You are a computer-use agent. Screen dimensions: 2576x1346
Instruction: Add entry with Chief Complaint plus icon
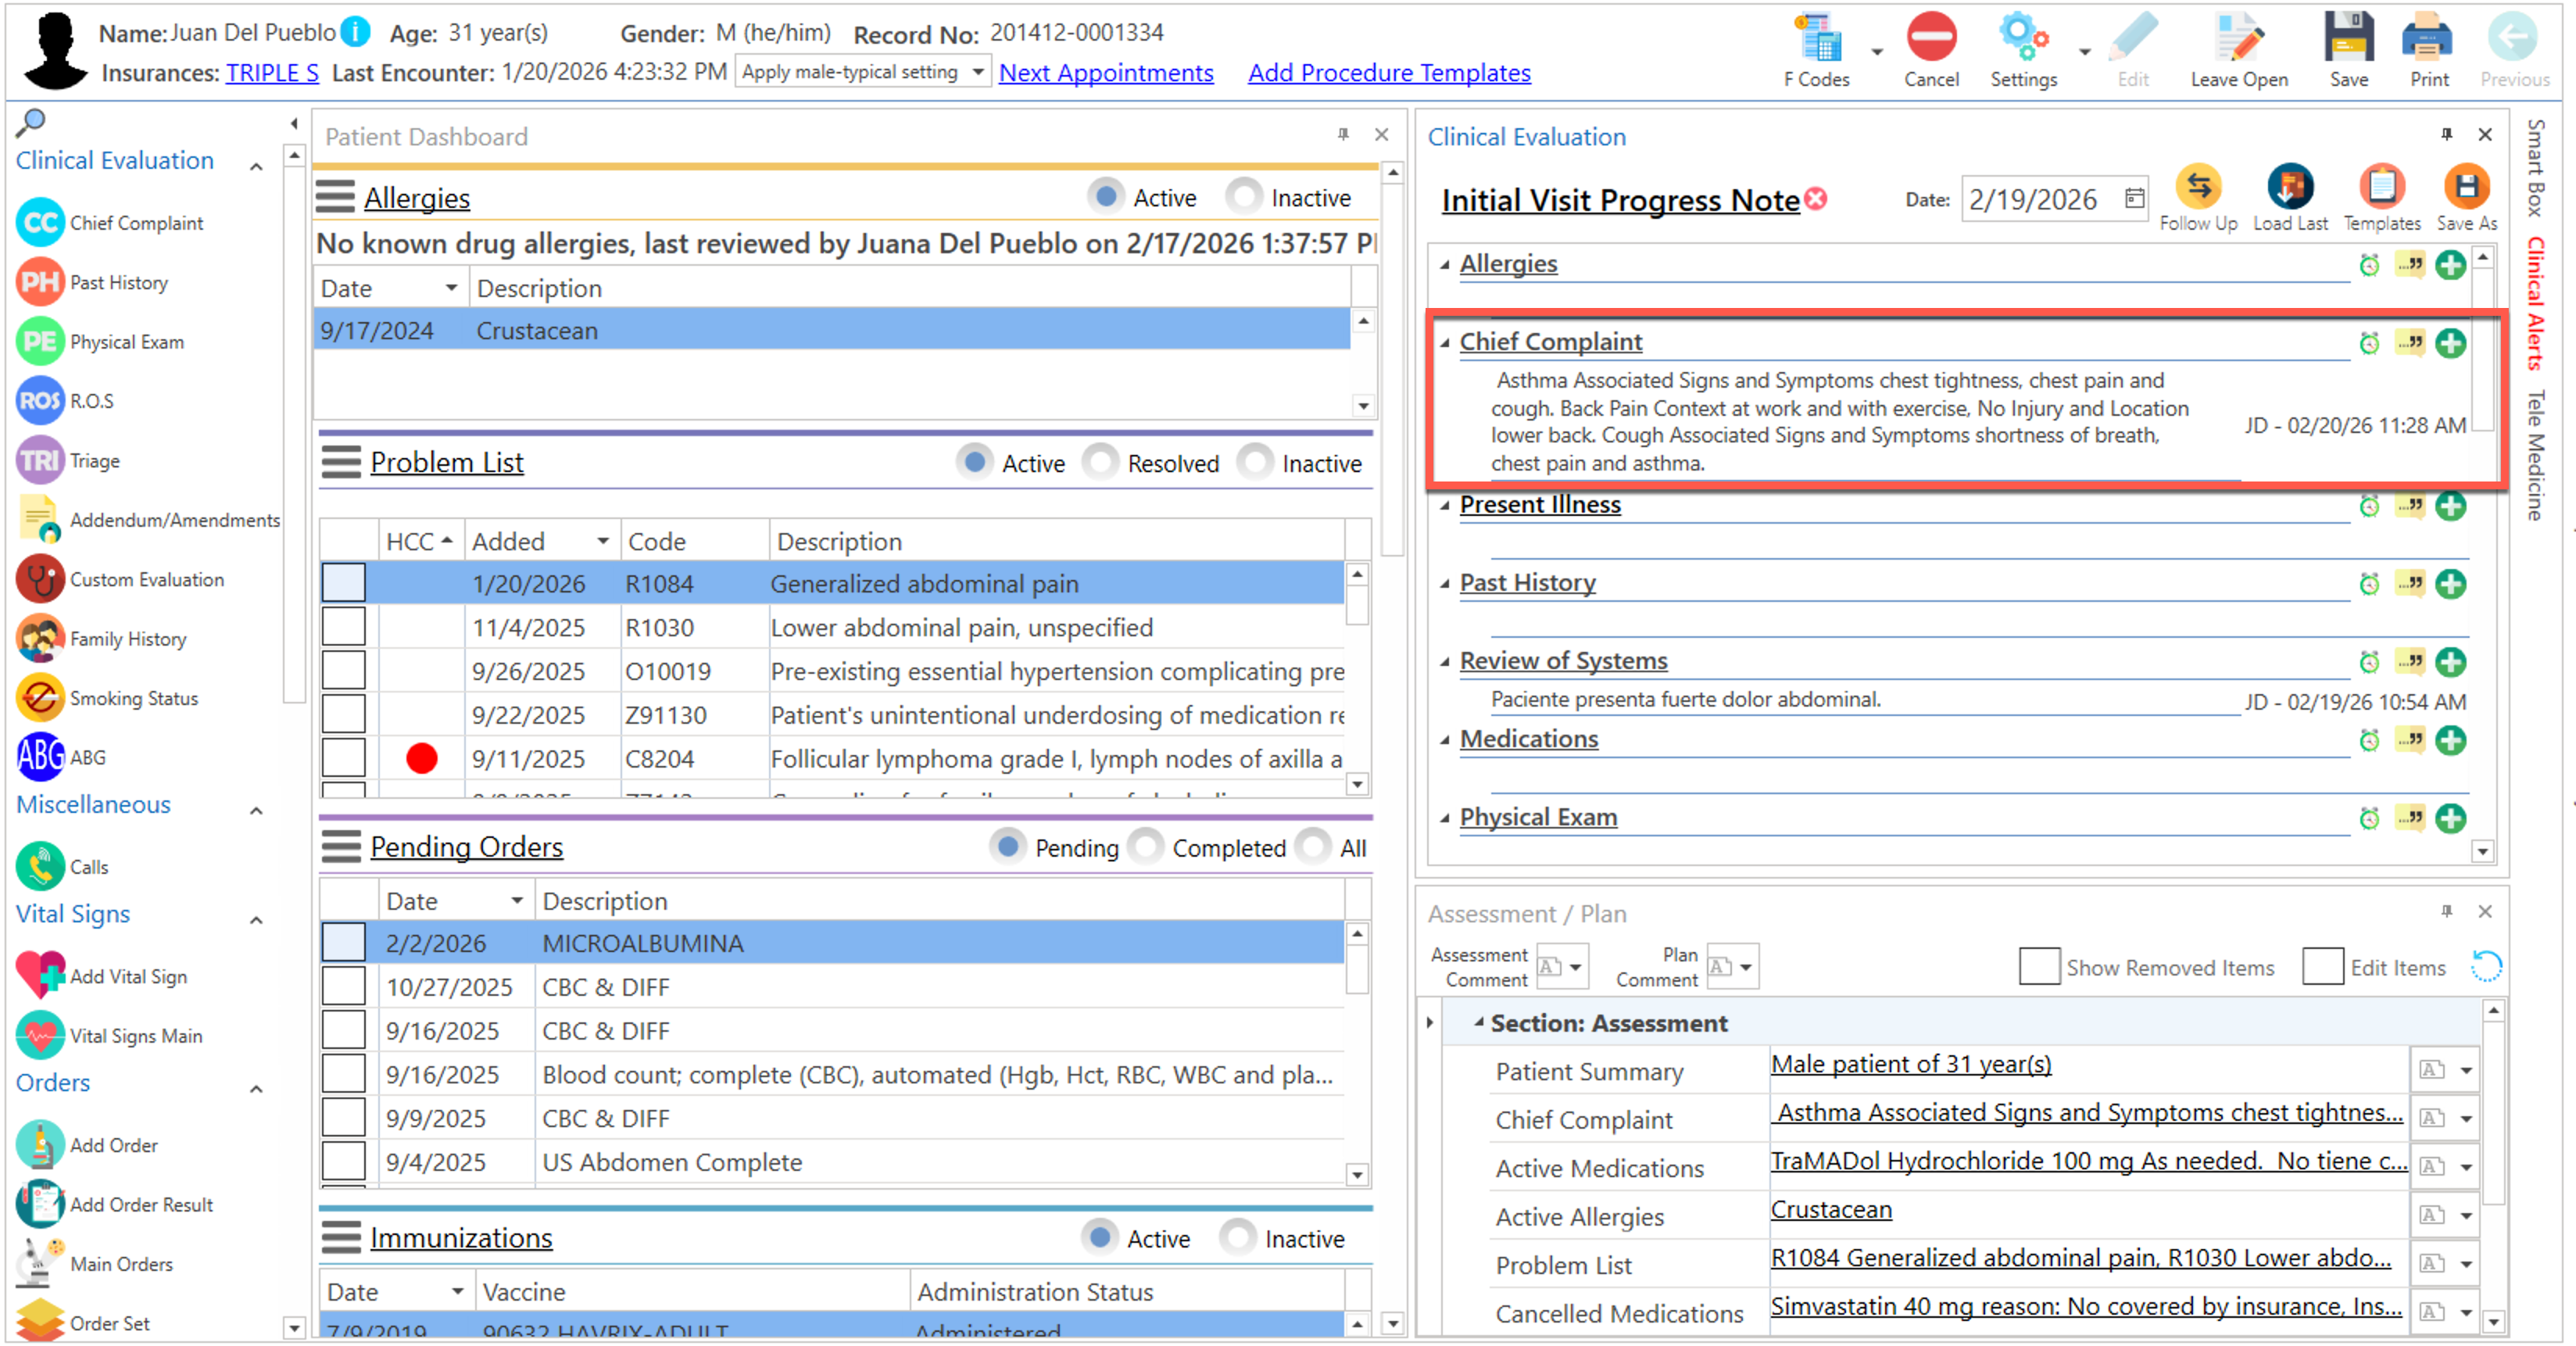click(x=2450, y=343)
